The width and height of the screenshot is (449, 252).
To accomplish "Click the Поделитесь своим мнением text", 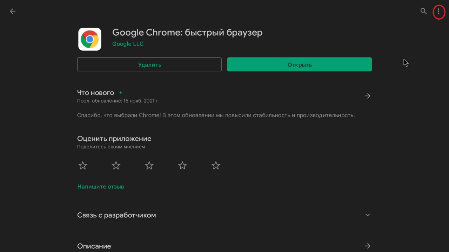I will [x=111, y=147].
